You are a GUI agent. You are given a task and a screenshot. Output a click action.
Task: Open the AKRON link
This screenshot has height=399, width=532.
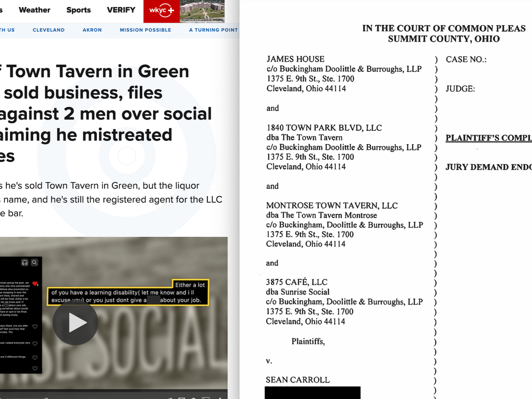point(92,30)
